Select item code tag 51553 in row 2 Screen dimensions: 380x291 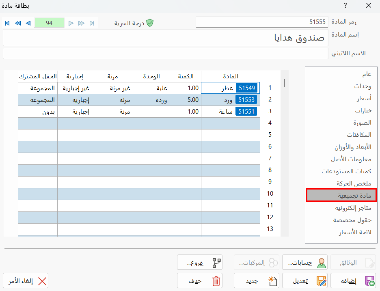[x=246, y=100]
